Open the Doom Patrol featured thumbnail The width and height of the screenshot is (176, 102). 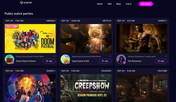coord(30,38)
